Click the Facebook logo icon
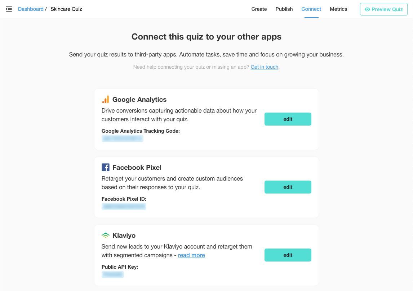The image size is (413, 291). tap(105, 168)
